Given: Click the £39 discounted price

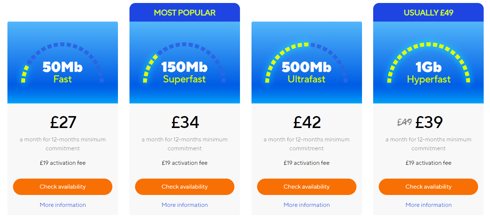Looking at the screenshot, I should 429,122.
